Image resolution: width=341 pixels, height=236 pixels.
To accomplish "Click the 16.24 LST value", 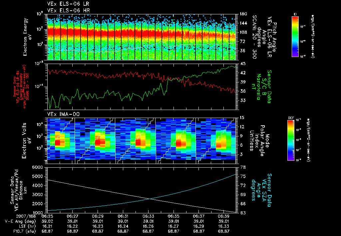I will point(123,227).
